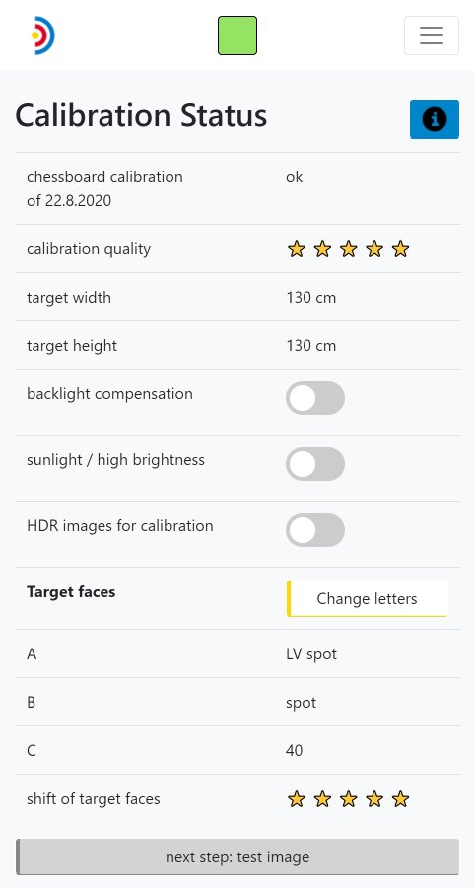The height and width of the screenshot is (888, 475).
Task: Click the target width 130 cm value
Action: (x=311, y=298)
